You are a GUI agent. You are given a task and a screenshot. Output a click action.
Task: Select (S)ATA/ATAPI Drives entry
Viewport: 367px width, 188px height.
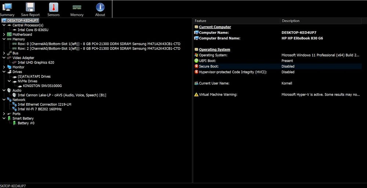pyautogui.click(x=34, y=76)
